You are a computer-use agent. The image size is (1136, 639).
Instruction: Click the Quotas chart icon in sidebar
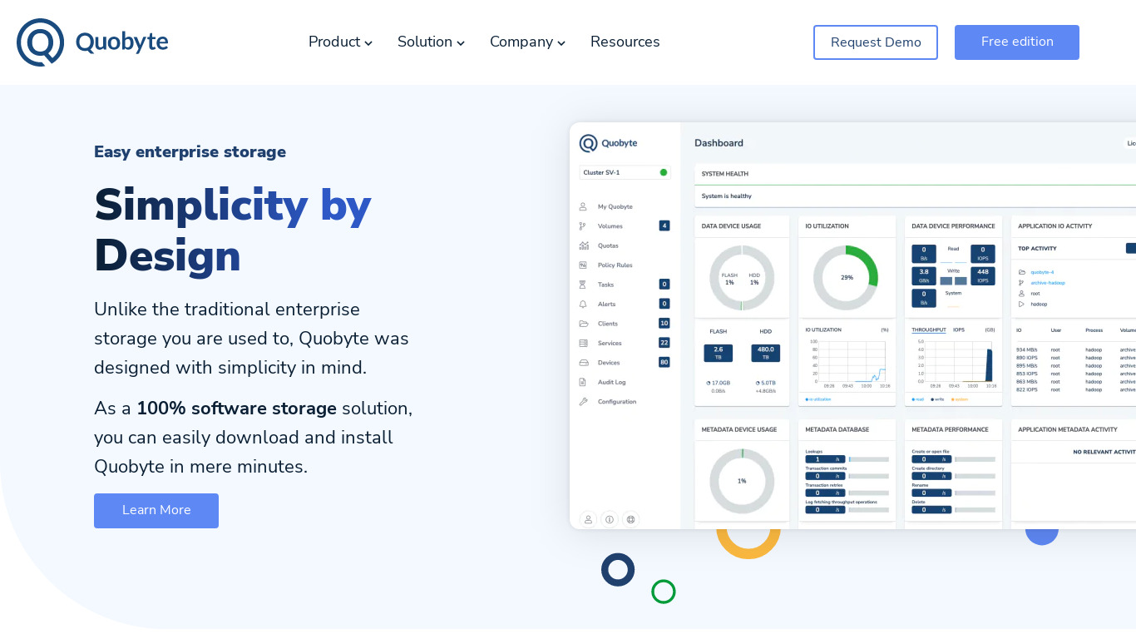pyautogui.click(x=583, y=245)
